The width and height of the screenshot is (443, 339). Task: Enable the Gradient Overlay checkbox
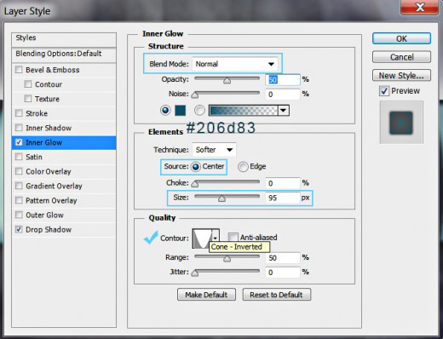tap(19, 186)
